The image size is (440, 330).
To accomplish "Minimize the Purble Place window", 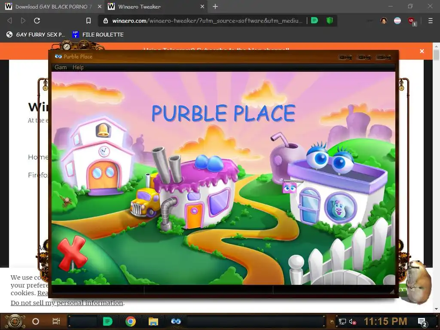I will pyautogui.click(x=345, y=57).
